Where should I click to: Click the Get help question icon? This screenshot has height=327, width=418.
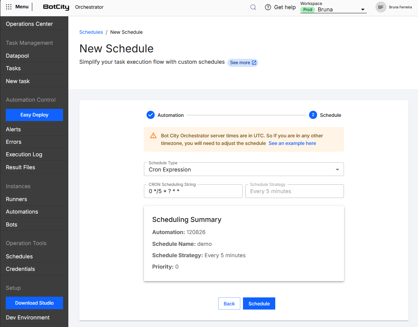point(268,7)
